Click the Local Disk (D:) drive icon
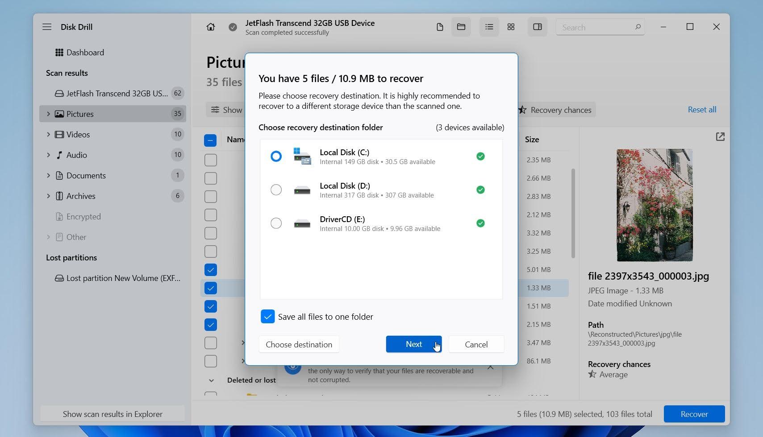Image resolution: width=763 pixels, height=437 pixels. point(302,190)
